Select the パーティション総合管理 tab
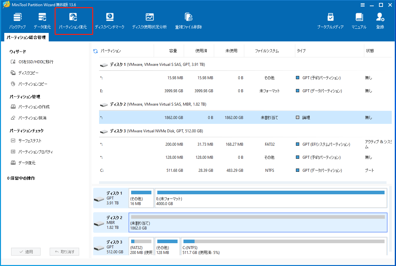Screen dimensions: 396x266 click(26, 37)
